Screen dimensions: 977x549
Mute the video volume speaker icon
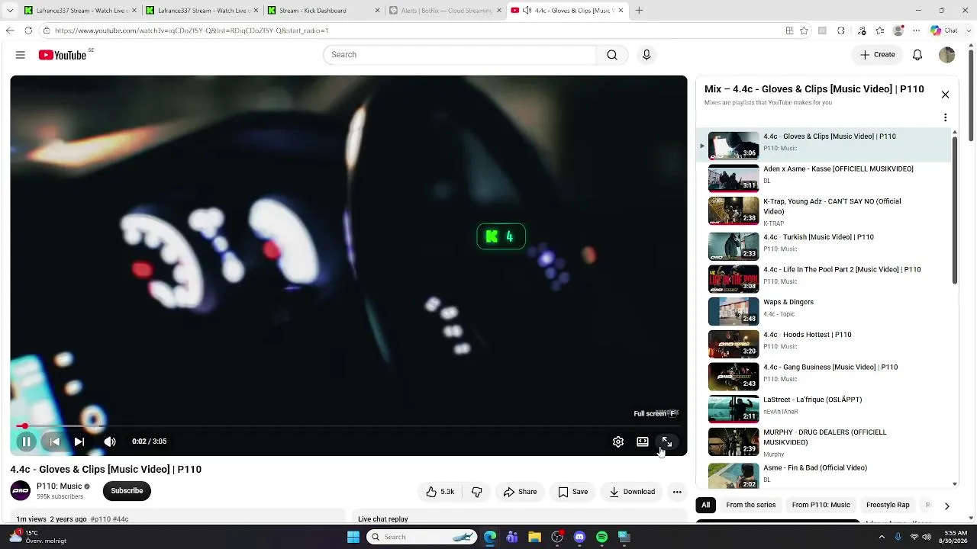110,441
